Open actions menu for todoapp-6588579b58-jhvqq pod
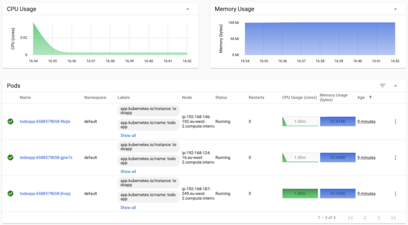This screenshot has width=408, height=225. click(395, 194)
